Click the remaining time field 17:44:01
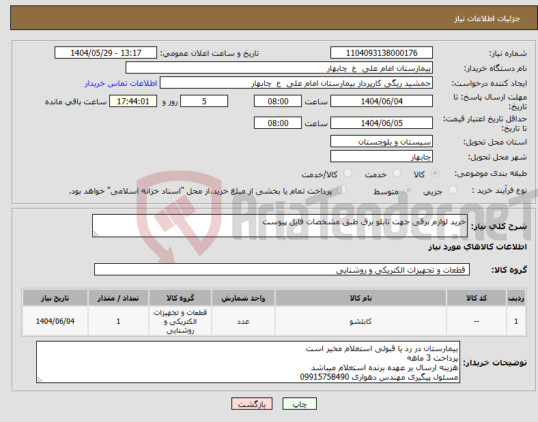 tap(133, 101)
